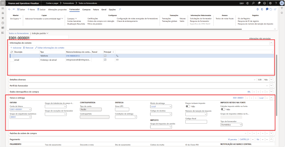285x147 pixels.
Task: Click the Salvar button
Action: 21,9
